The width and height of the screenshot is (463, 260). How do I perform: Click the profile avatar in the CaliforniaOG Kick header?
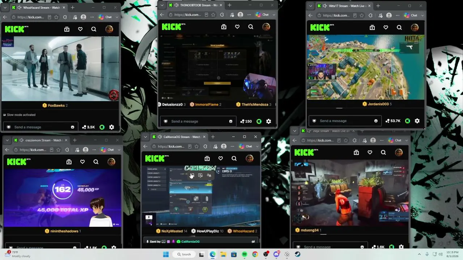click(x=250, y=158)
